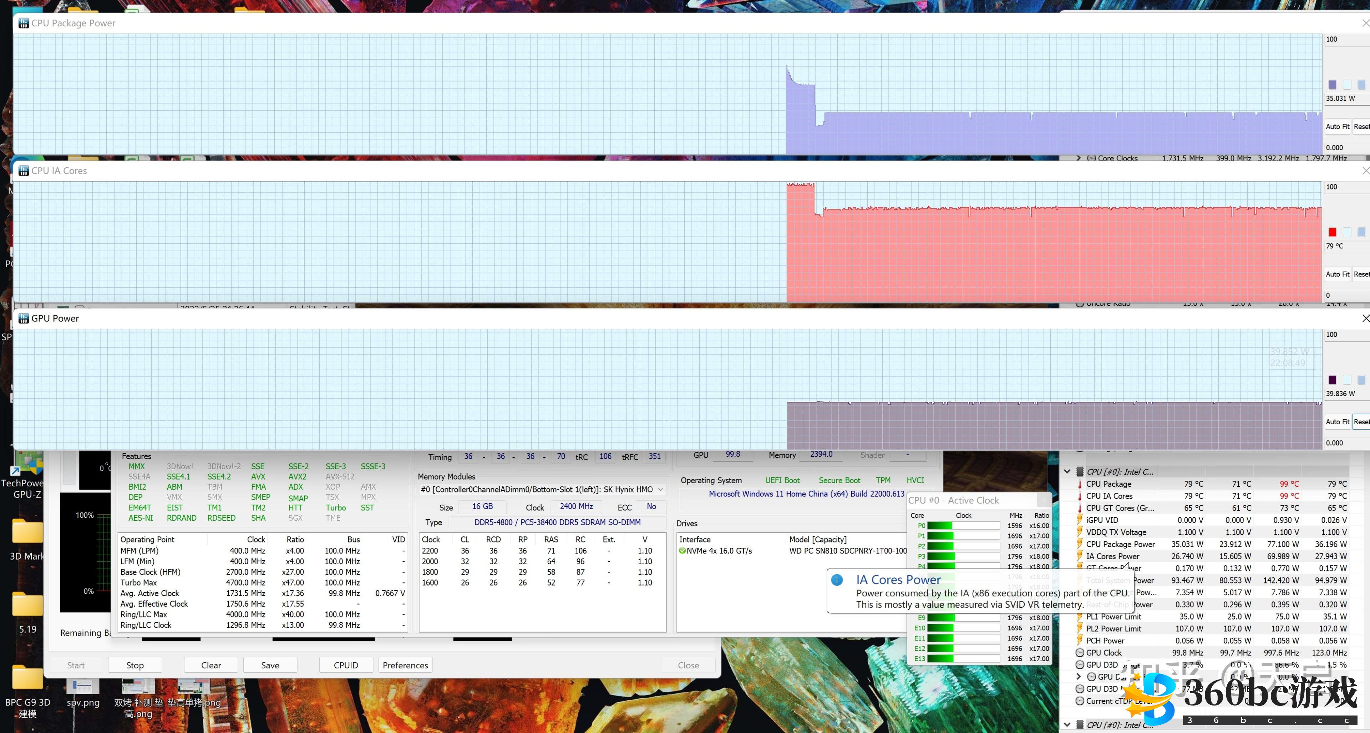This screenshot has width=1370, height=733.
Task: Open Preferences in the stability test window
Action: click(405, 665)
